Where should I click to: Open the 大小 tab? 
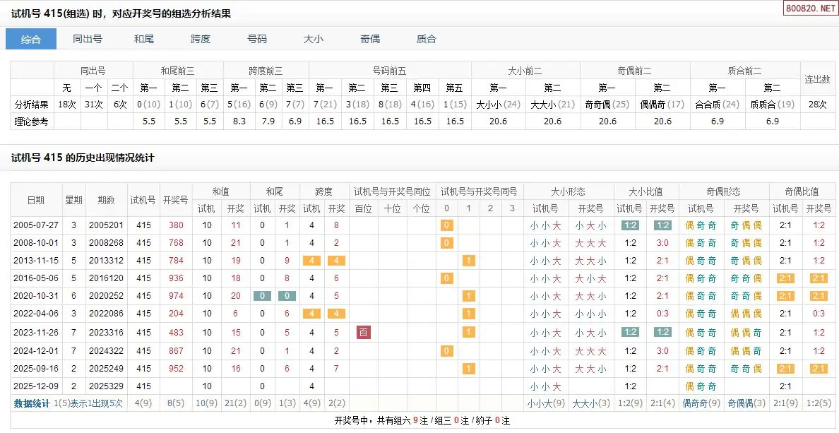pos(314,39)
